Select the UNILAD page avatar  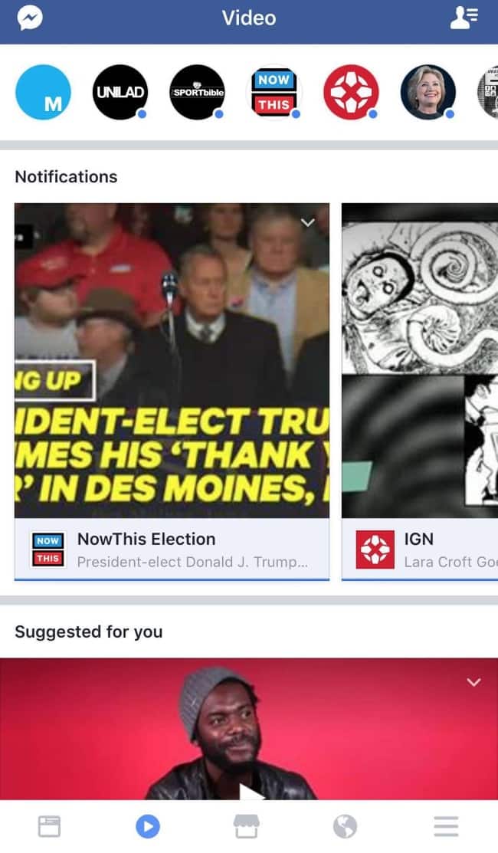coord(120,92)
